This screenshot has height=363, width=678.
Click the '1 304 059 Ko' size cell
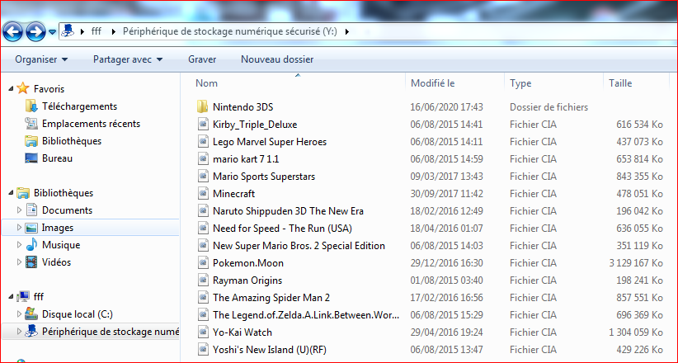coord(636,332)
